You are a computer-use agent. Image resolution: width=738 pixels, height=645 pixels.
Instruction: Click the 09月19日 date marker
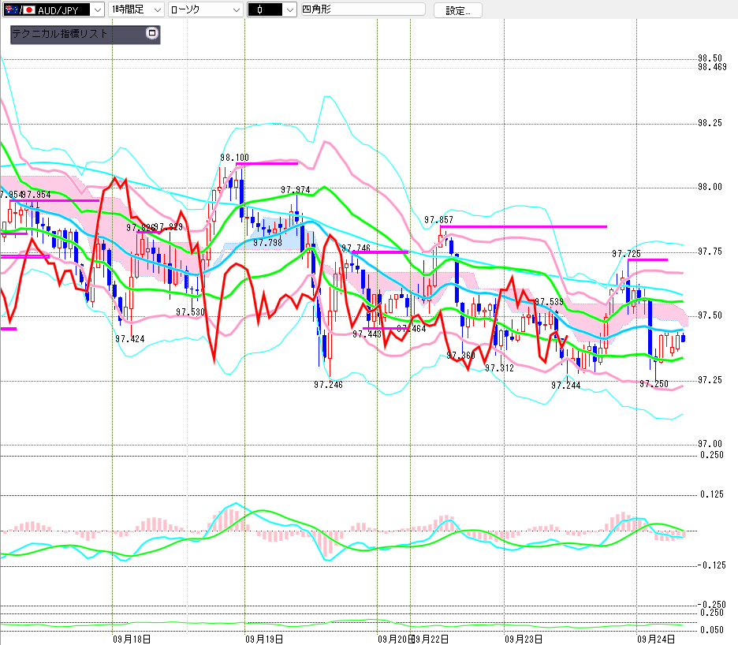tap(264, 639)
